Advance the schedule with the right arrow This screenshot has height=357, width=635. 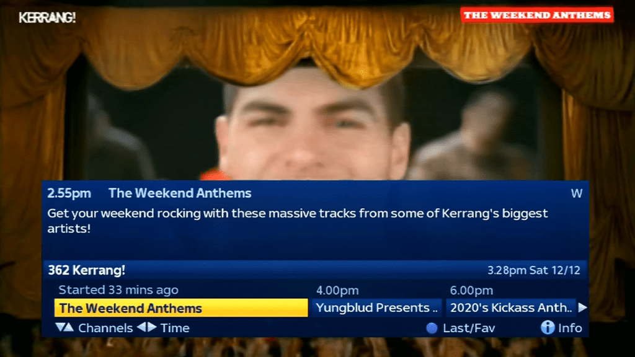click(x=582, y=307)
